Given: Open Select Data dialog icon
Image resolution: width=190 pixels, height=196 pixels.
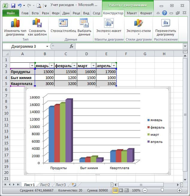Looking at the screenshot, I should point(84,23).
